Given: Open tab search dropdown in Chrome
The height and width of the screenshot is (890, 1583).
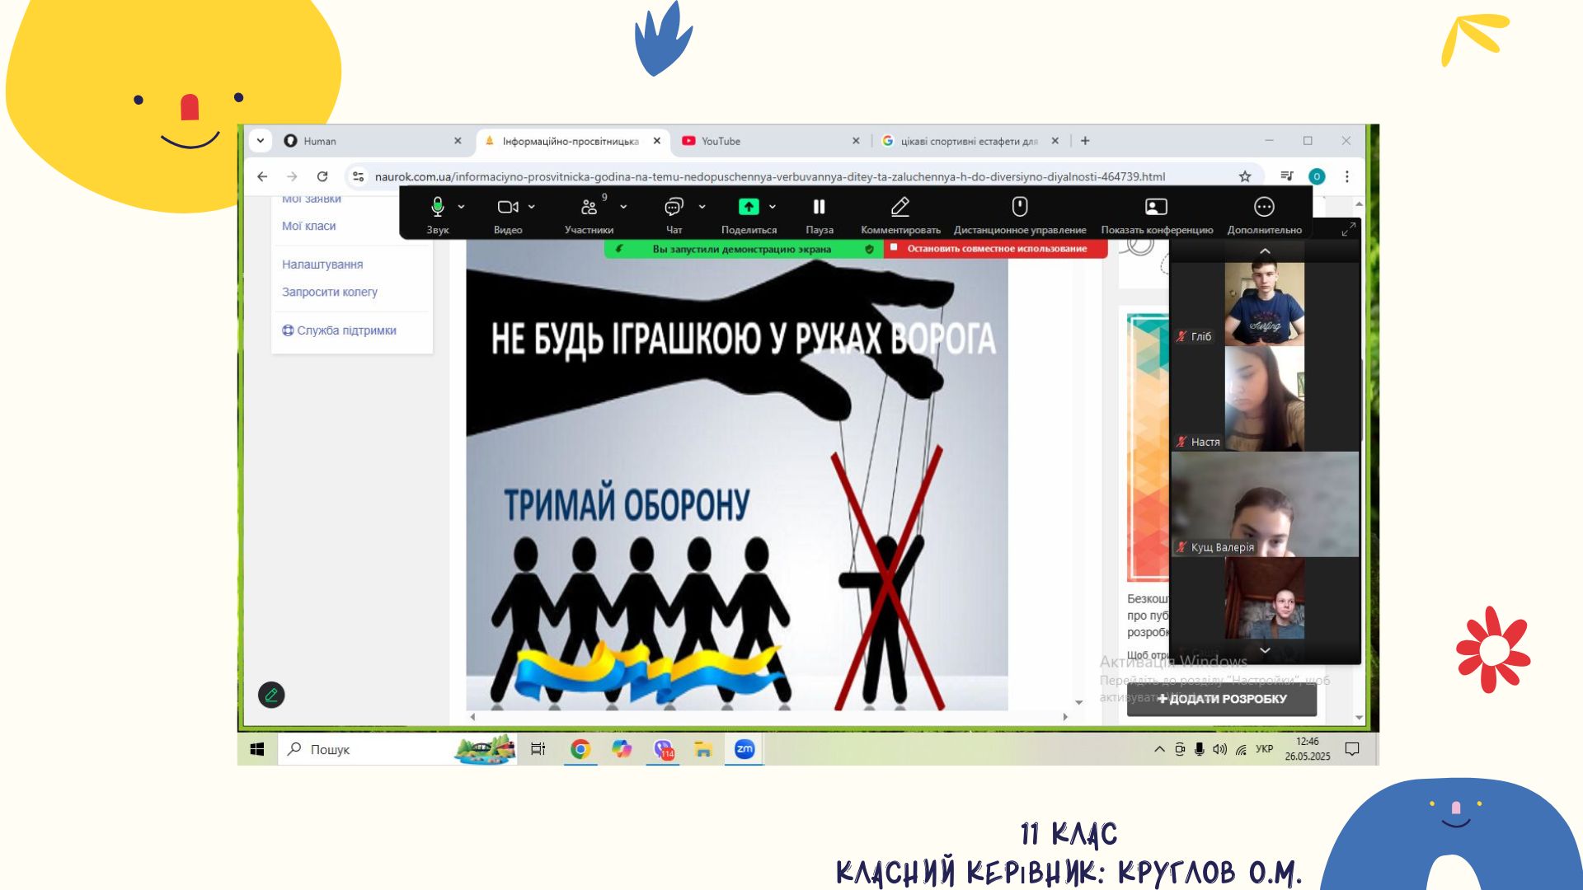Looking at the screenshot, I should pos(261,141).
